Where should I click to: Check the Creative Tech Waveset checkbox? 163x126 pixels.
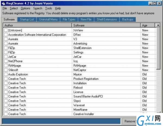6,105
